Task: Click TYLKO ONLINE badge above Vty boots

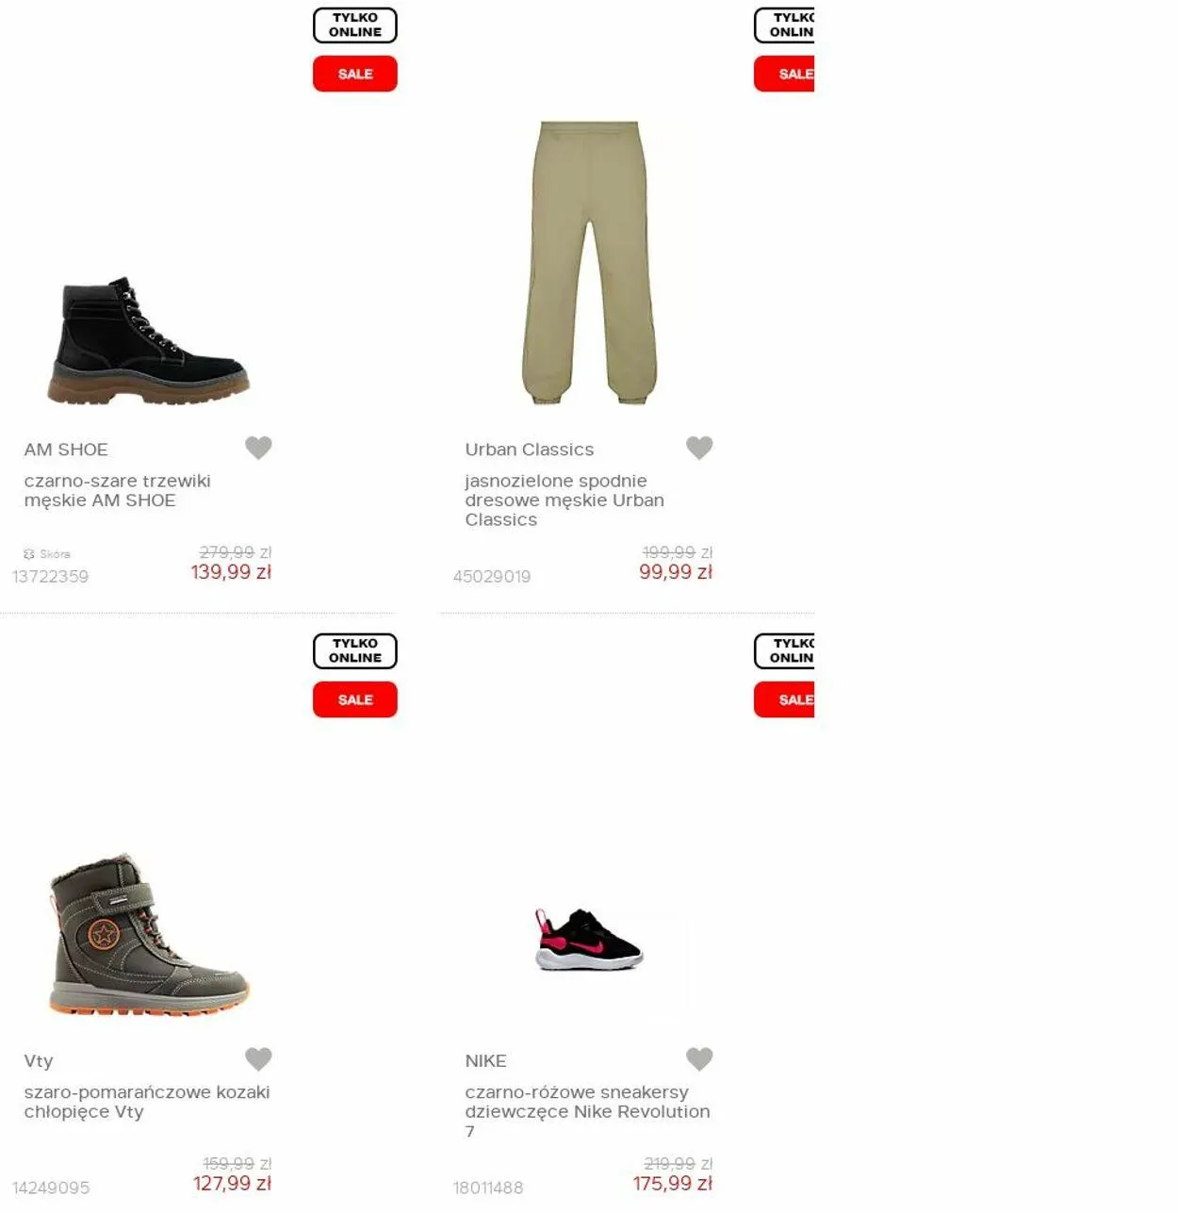Action: tap(355, 651)
